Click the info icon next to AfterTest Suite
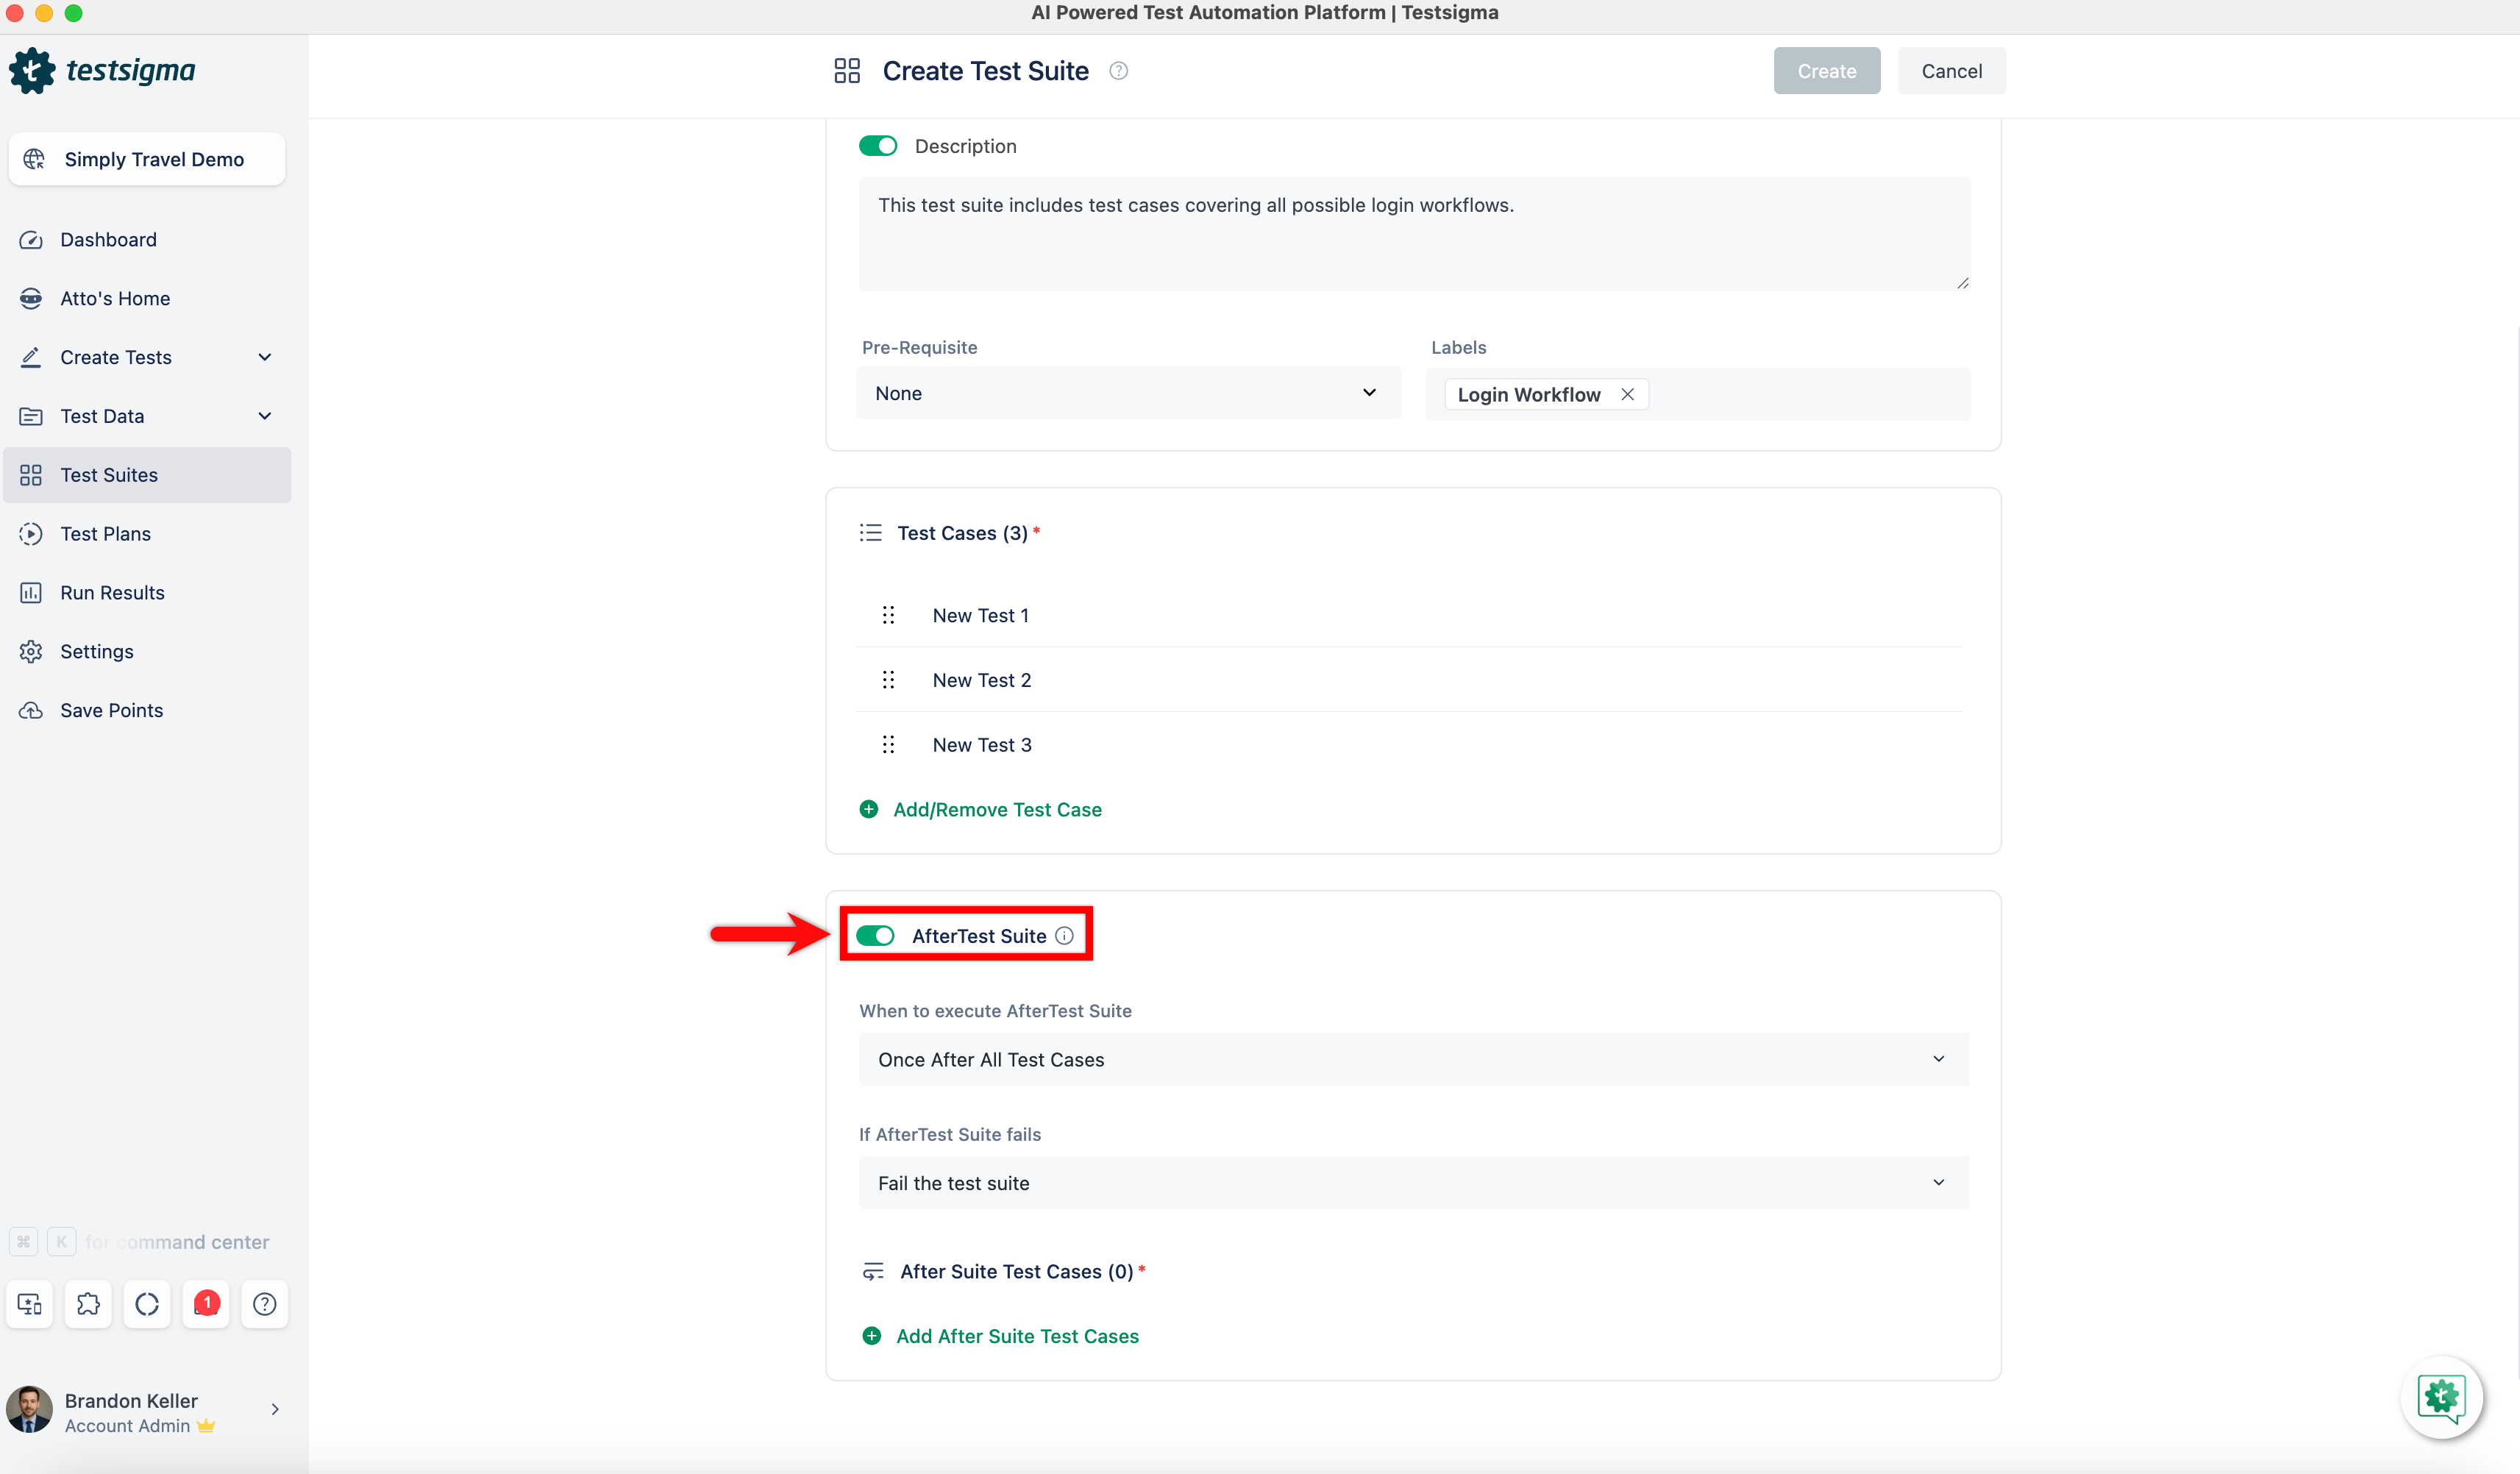This screenshot has width=2520, height=1474. coord(1065,936)
